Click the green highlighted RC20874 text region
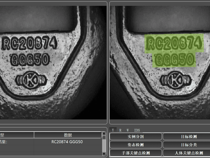 point(174,43)
